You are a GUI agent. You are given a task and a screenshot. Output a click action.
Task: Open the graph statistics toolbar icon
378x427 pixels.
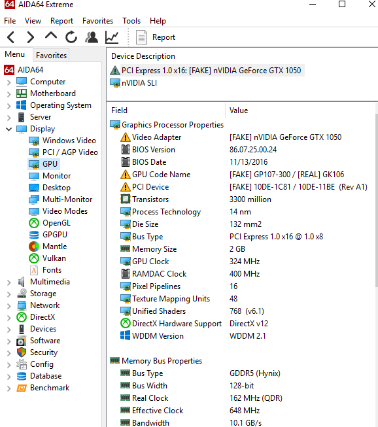click(112, 37)
